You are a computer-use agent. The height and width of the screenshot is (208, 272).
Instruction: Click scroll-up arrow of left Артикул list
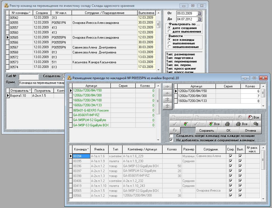[x=158, y=86]
